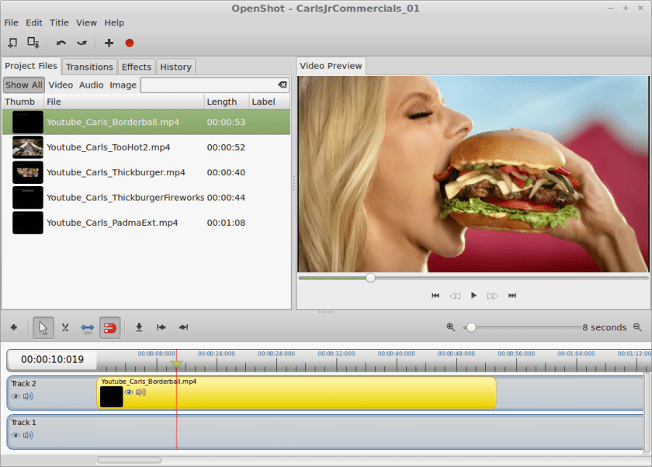Viewport: 652px width, 467px height.
Task: Select the Youtube_Carls_TooHot2.mp4 thumbnail
Action: (28, 147)
